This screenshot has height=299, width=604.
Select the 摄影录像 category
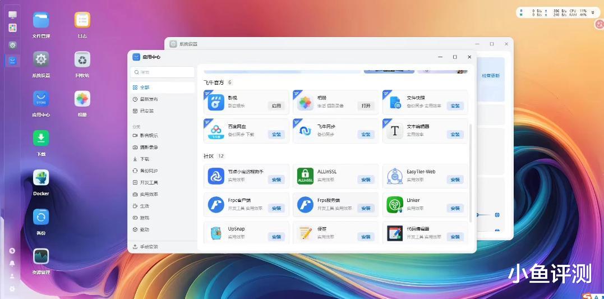[x=163, y=147]
